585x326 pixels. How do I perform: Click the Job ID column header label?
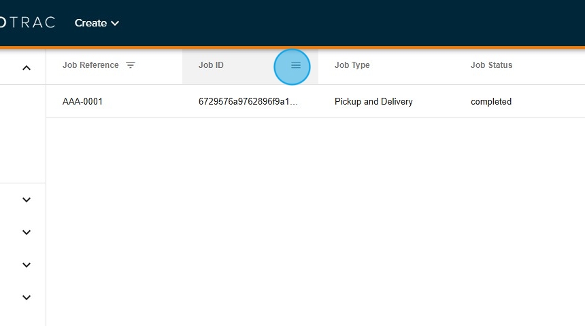(x=211, y=66)
